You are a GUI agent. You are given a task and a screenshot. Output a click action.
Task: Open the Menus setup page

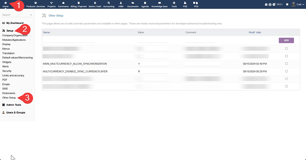6,49
